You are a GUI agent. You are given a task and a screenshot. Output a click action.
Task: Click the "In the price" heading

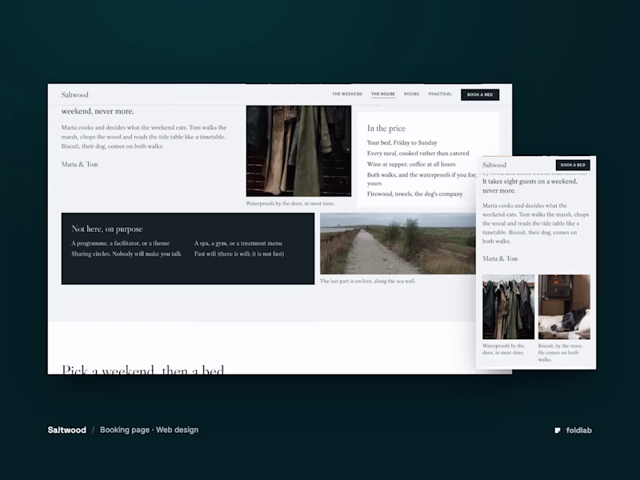(x=386, y=129)
